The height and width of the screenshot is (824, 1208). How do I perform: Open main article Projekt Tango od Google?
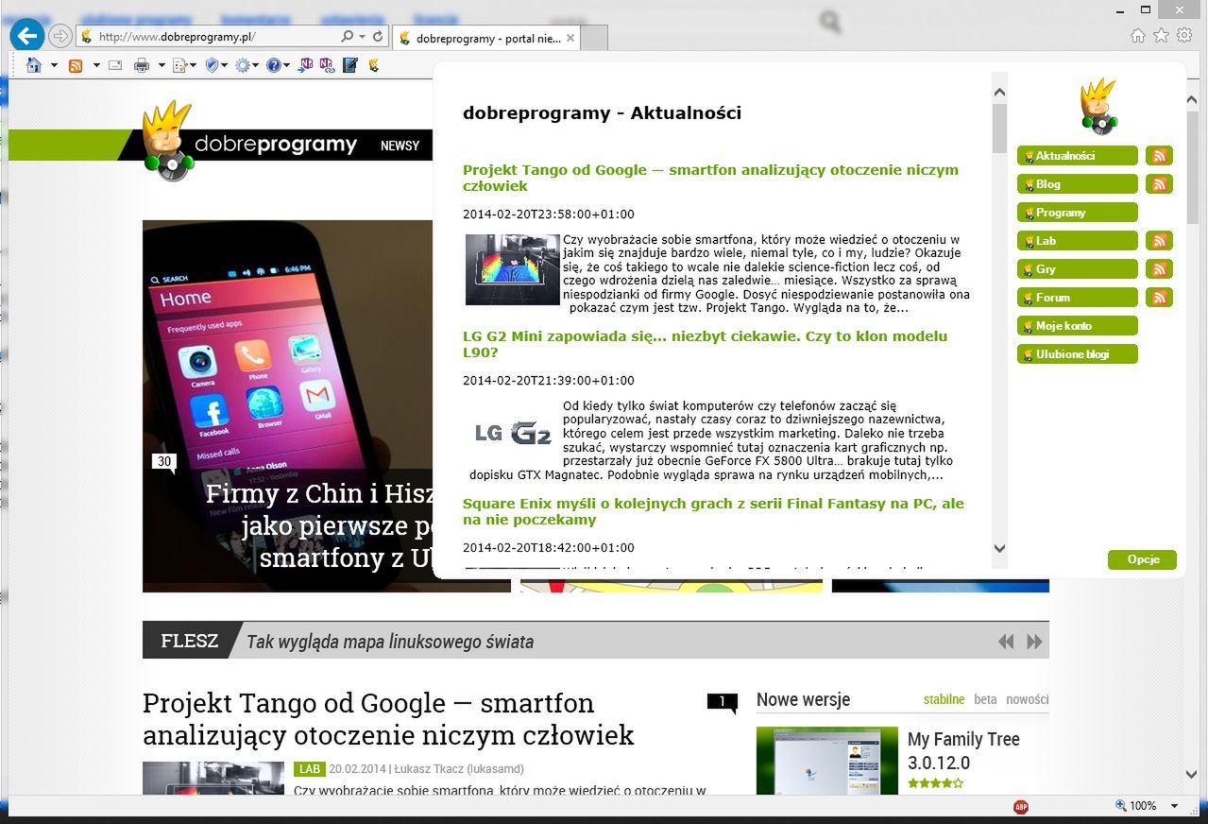(x=388, y=719)
